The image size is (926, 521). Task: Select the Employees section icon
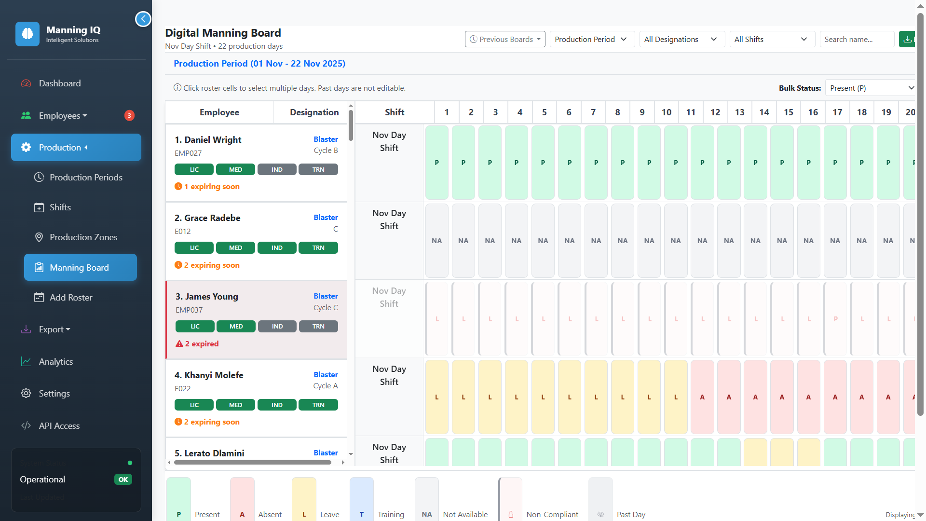(x=26, y=115)
